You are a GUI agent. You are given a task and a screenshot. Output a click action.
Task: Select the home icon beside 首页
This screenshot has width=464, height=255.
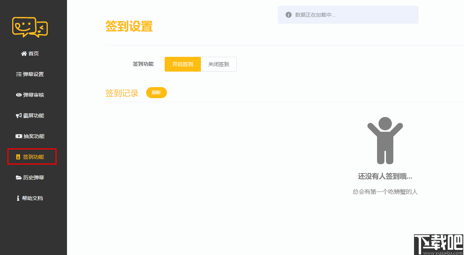click(x=23, y=53)
